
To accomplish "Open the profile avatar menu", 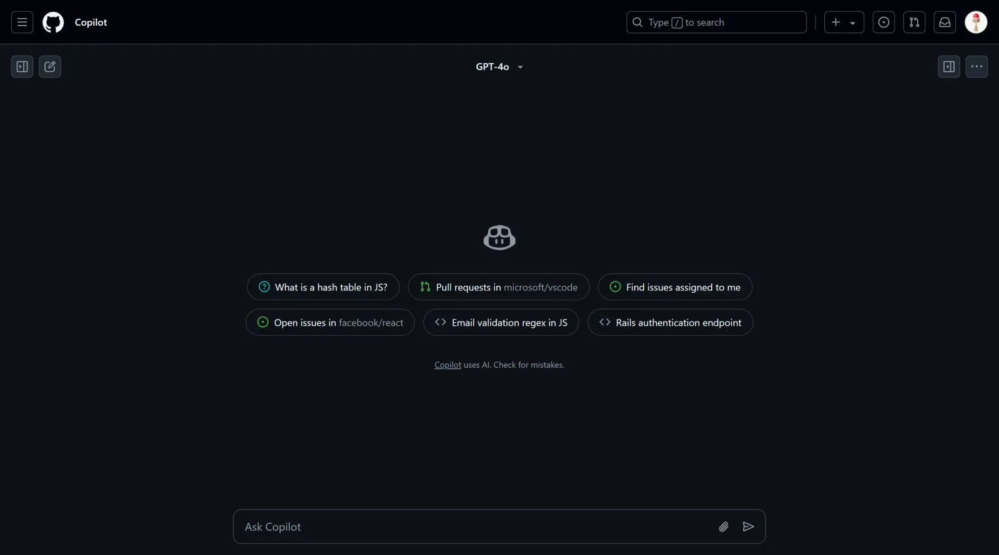I will click(976, 22).
